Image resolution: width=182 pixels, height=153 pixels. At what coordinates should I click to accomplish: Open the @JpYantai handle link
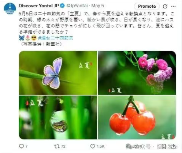[77, 6]
